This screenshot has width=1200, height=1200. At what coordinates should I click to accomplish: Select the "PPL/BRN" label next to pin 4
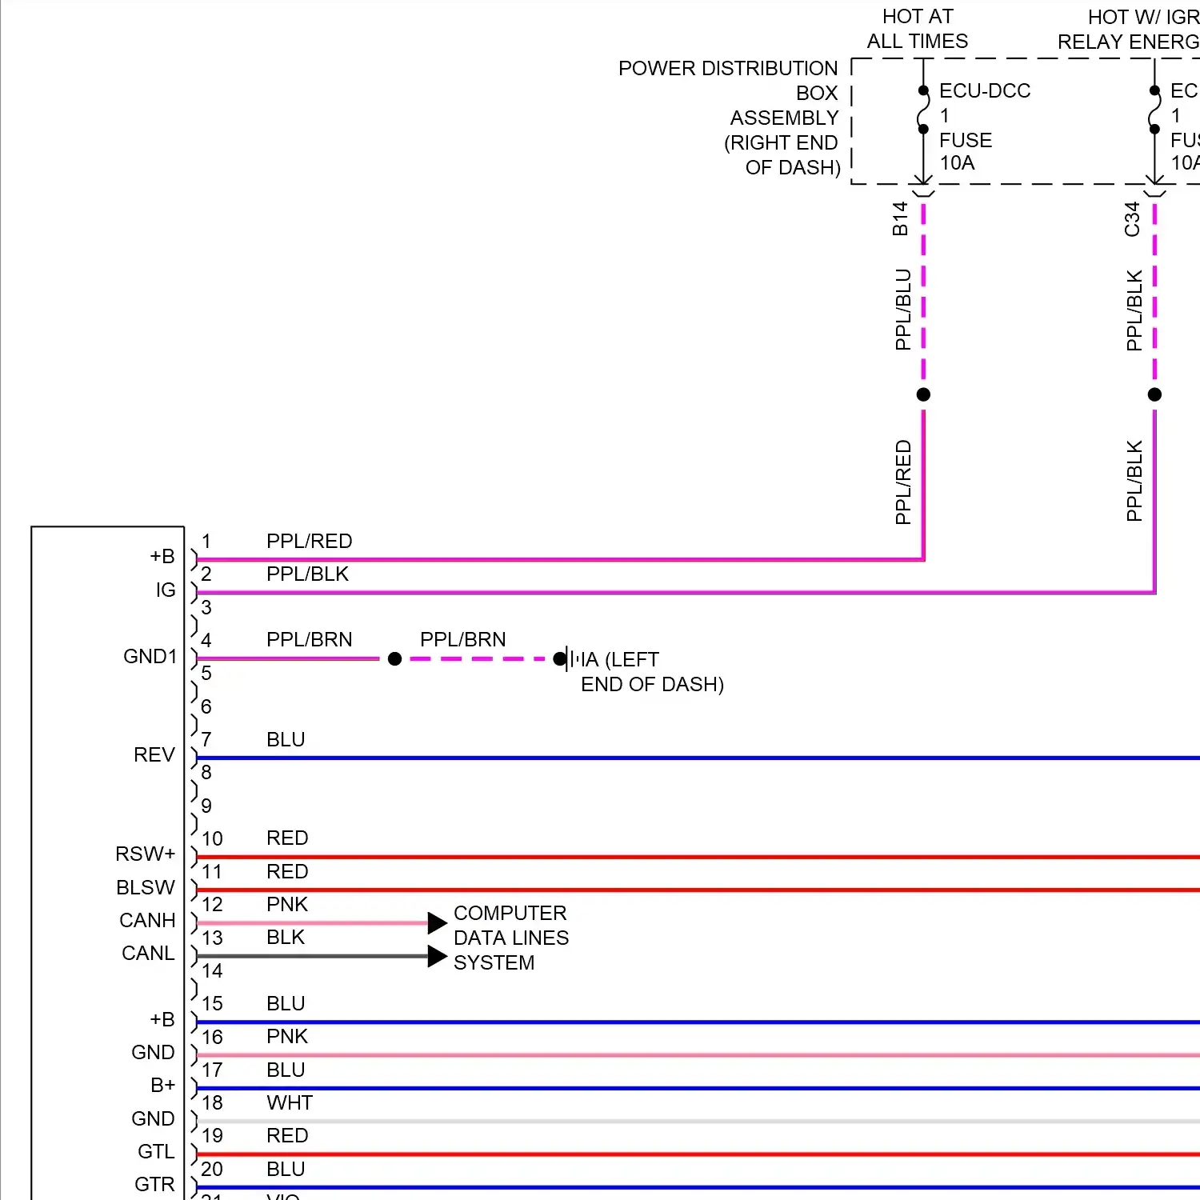(310, 640)
